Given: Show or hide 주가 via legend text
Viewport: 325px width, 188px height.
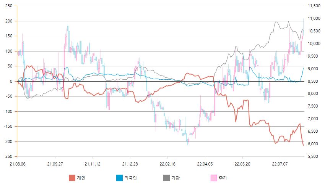Looking at the screenshot, I should 223,178.
